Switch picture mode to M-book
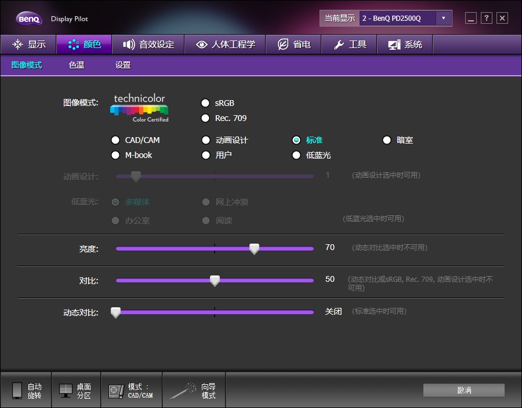Viewport: 522px width, 408px height. click(115, 155)
